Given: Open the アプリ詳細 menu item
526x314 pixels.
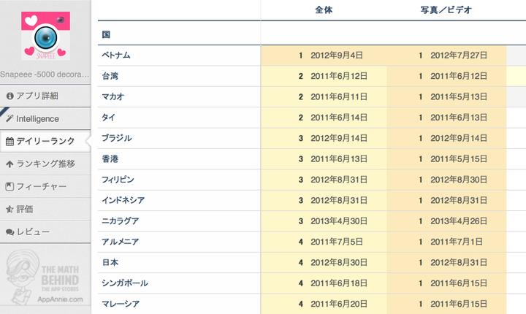Looking at the screenshot, I should pyautogui.click(x=37, y=96).
